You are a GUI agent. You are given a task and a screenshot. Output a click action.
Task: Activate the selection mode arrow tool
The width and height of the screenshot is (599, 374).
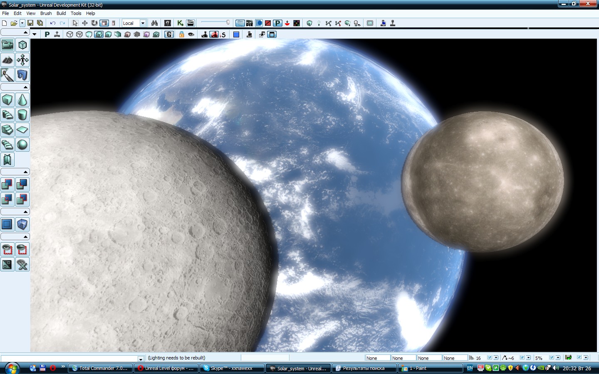(x=75, y=23)
